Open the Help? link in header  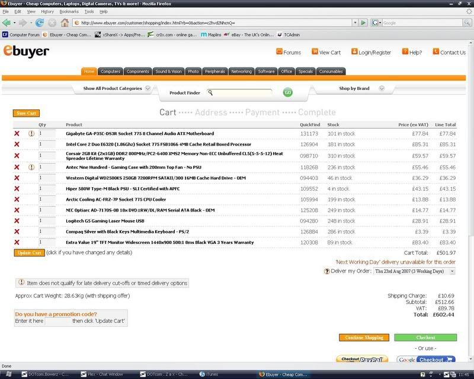coord(412,52)
